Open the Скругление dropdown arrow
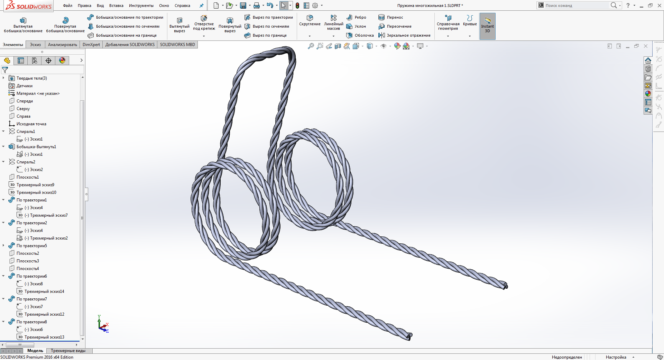This screenshot has height=360, width=664. pyautogui.click(x=310, y=36)
